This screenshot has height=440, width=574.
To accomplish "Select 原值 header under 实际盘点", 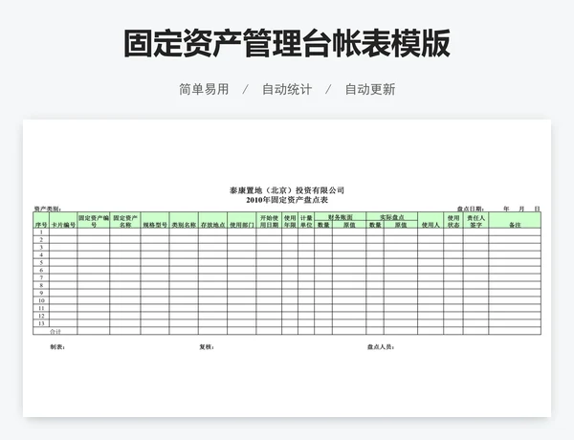I will [401, 225].
